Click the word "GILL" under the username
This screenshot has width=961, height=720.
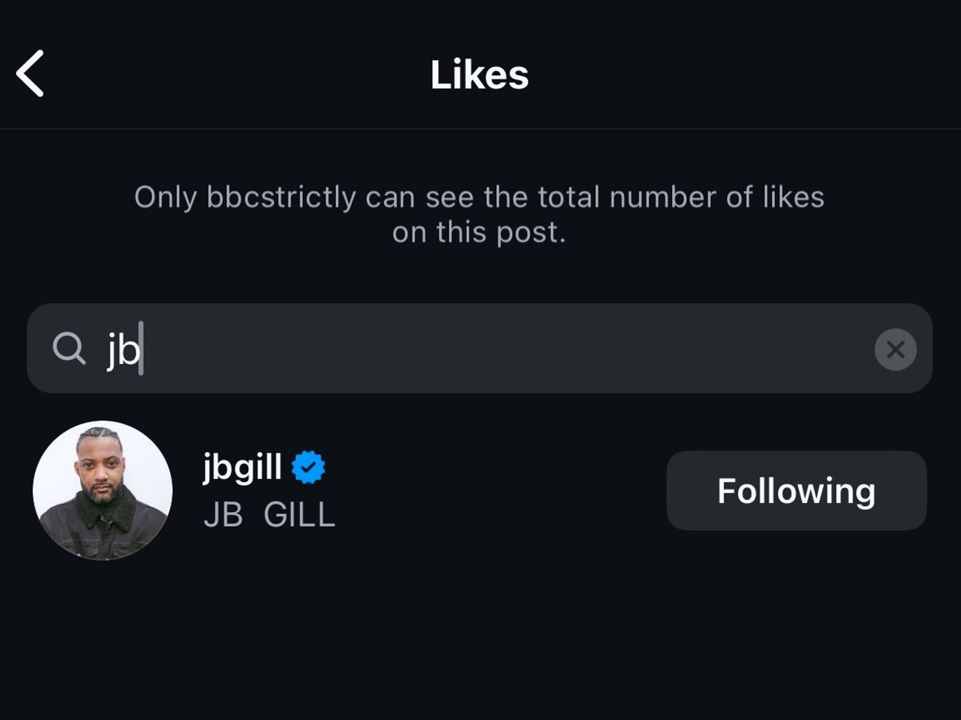(299, 515)
